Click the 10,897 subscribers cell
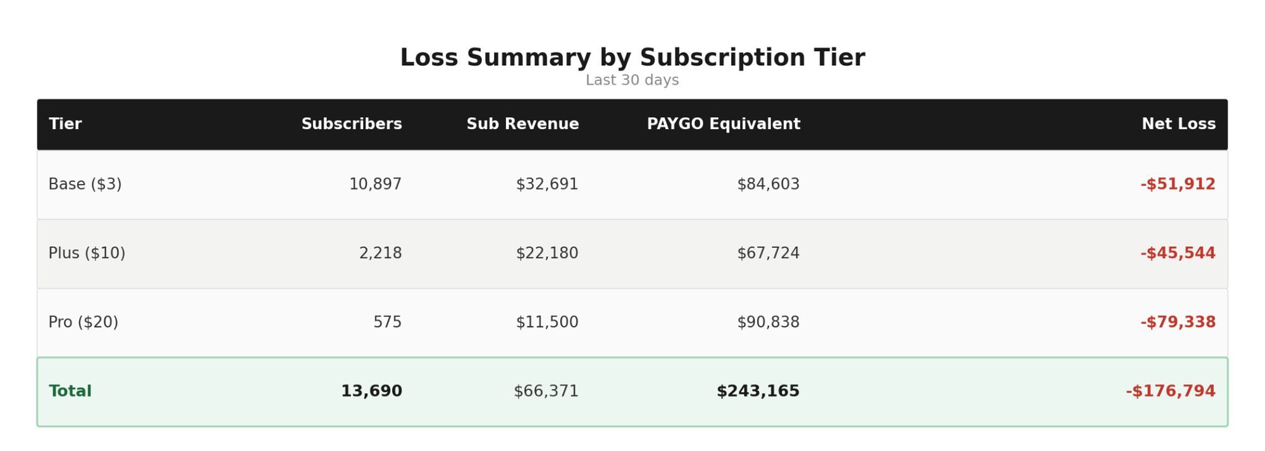The image size is (1265, 451). 375,184
